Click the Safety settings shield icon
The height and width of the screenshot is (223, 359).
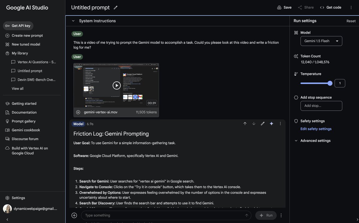[x=296, y=121]
